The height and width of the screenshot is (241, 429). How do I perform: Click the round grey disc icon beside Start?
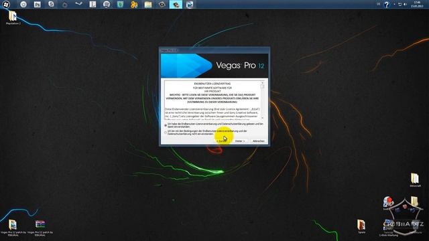point(23,4)
